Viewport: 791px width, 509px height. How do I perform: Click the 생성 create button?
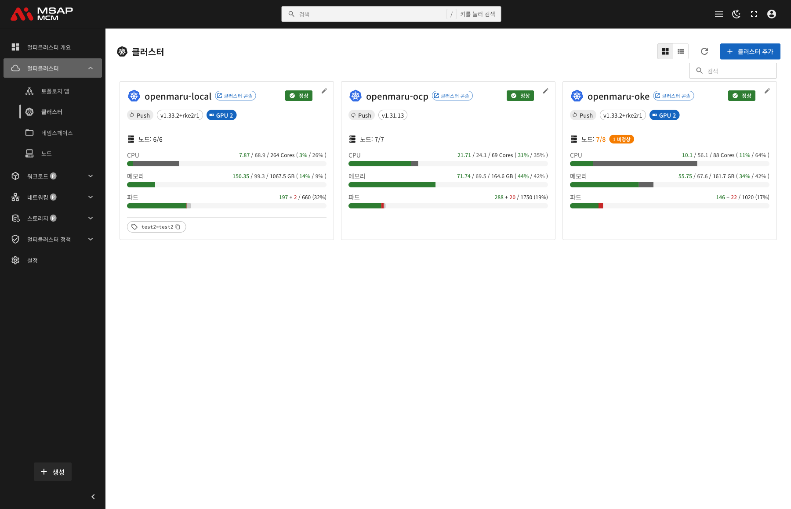(x=53, y=472)
